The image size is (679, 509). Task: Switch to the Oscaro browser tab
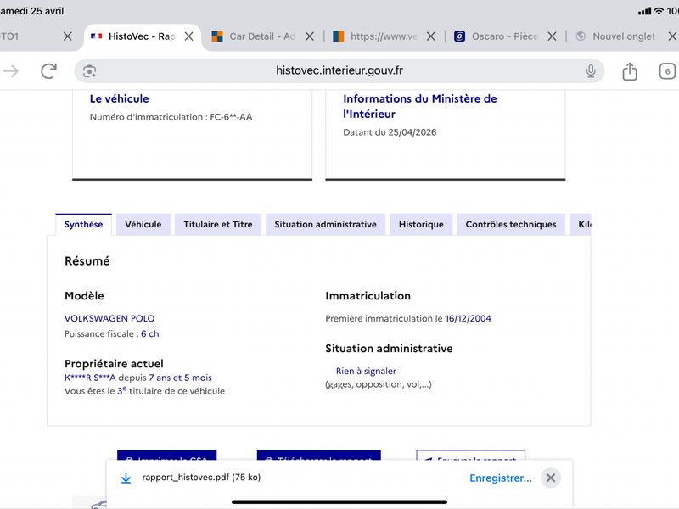click(501, 36)
